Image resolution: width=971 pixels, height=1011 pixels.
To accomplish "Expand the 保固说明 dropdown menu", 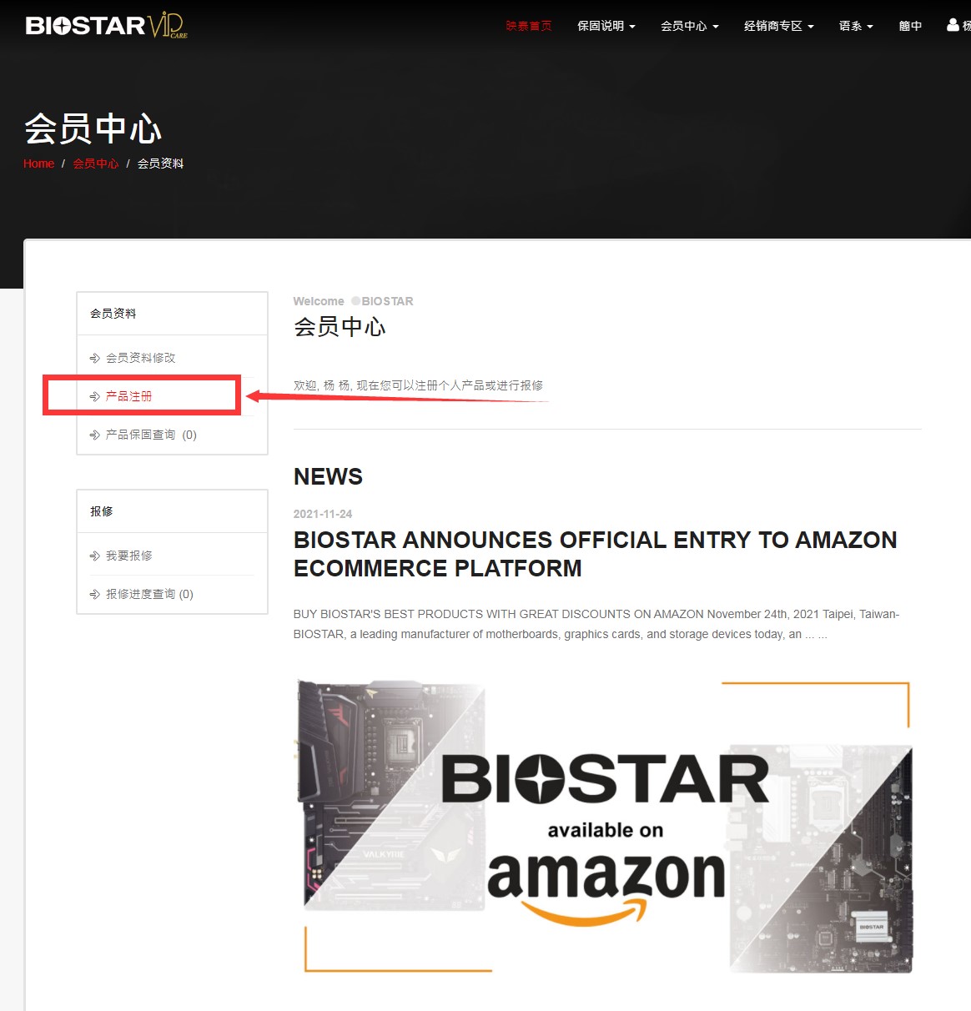I will [606, 26].
